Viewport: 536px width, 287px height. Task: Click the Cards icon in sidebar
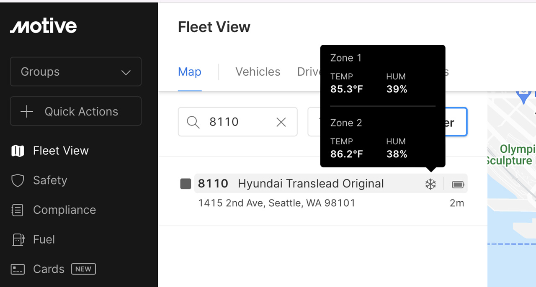(18, 269)
